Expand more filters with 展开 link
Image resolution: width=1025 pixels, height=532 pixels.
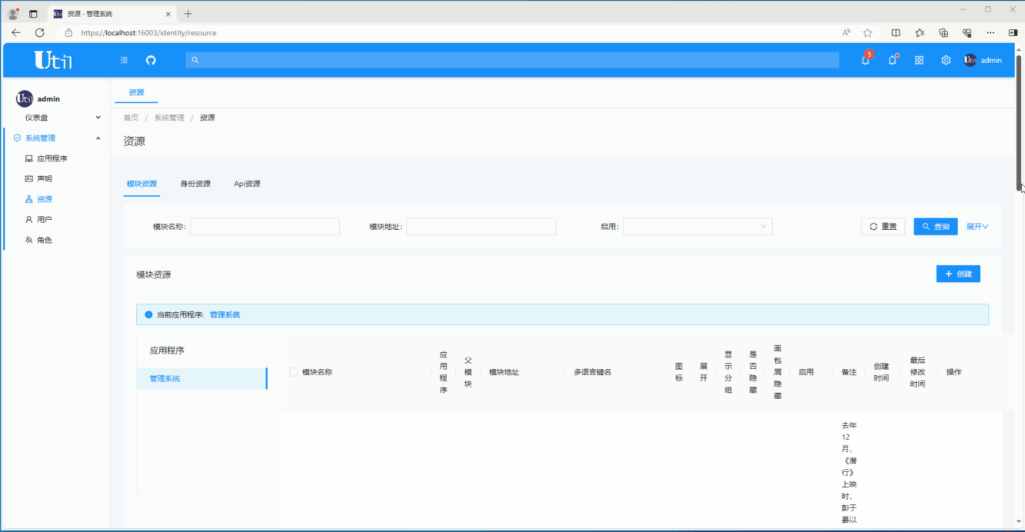pyautogui.click(x=977, y=227)
